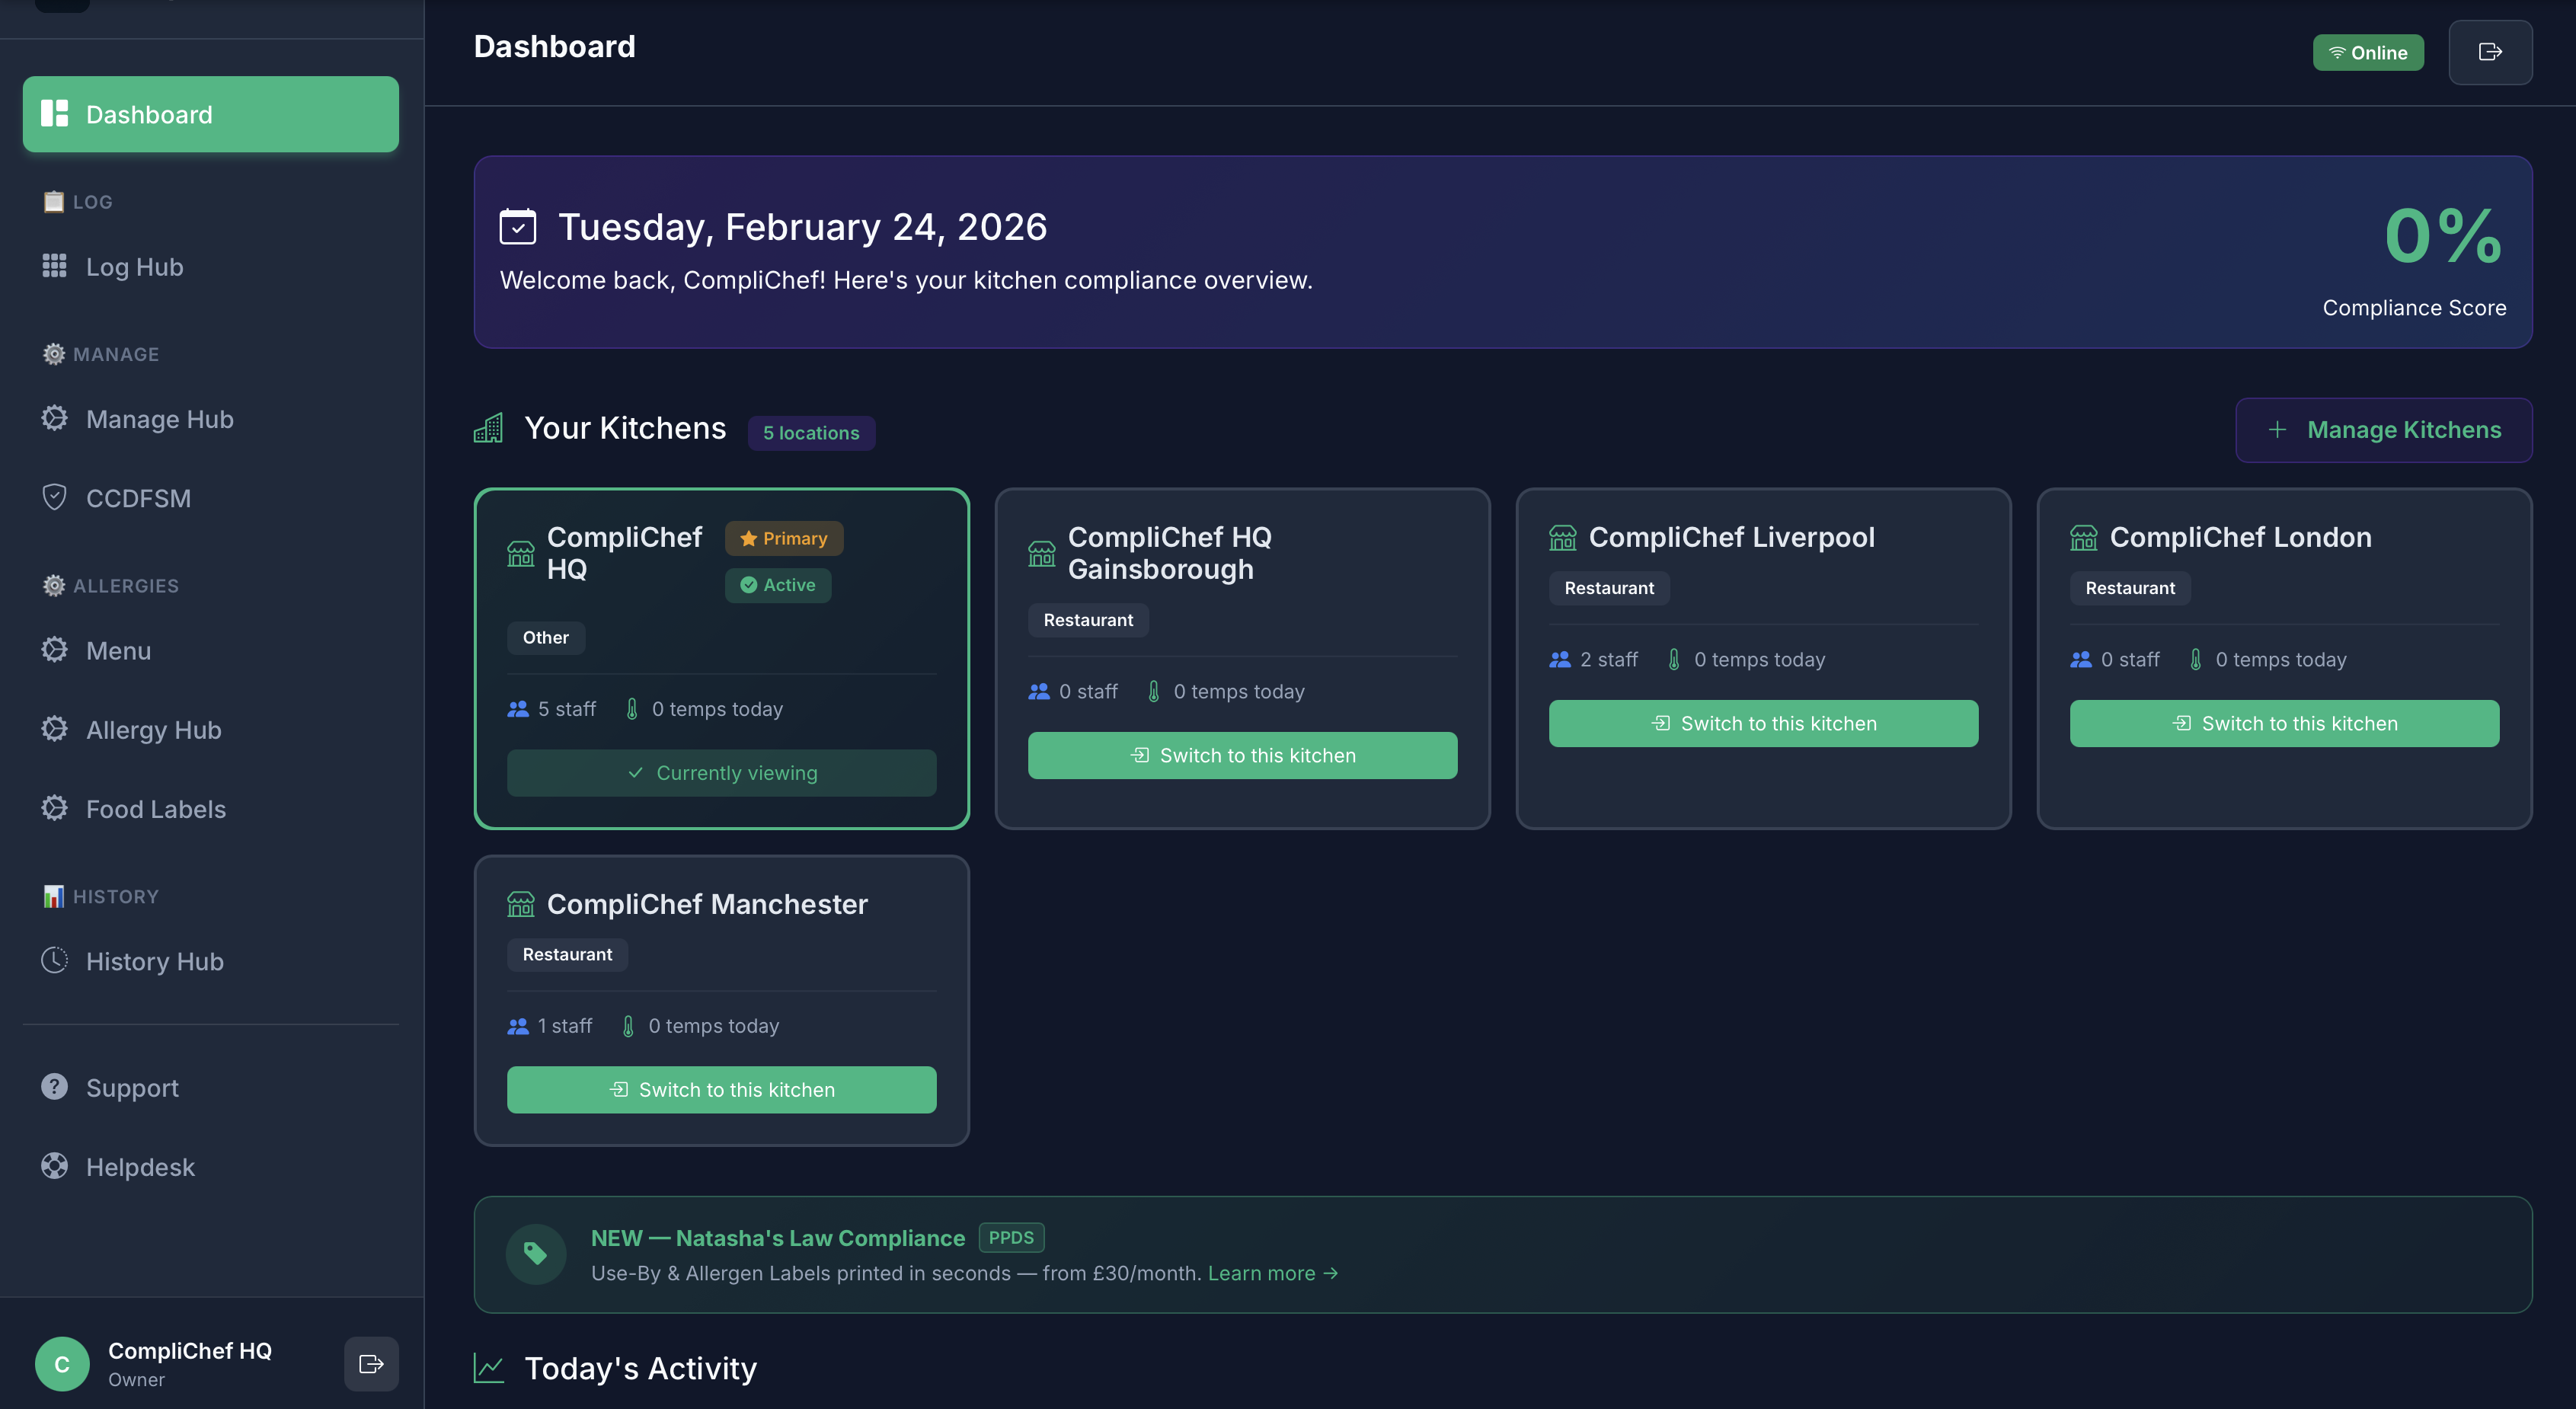This screenshot has height=1409, width=2576.
Task: Click the Log Hub grid icon
Action: coord(54,266)
